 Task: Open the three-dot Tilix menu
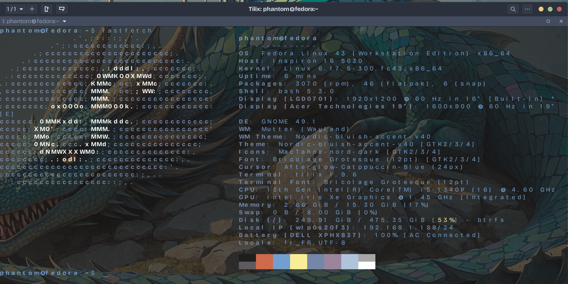(527, 9)
